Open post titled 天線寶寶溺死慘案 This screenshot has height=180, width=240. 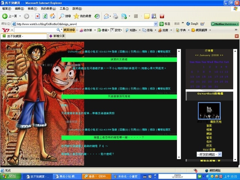click(119, 96)
